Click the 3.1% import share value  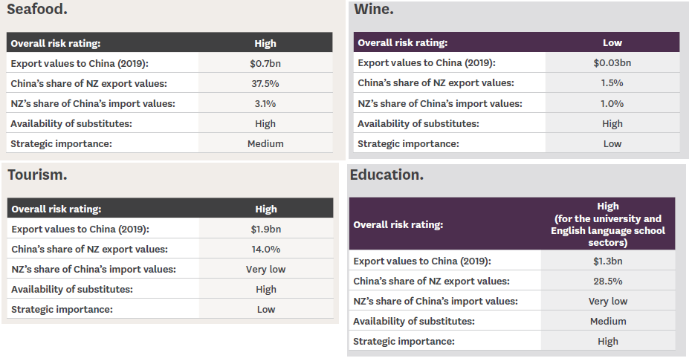[265, 103]
